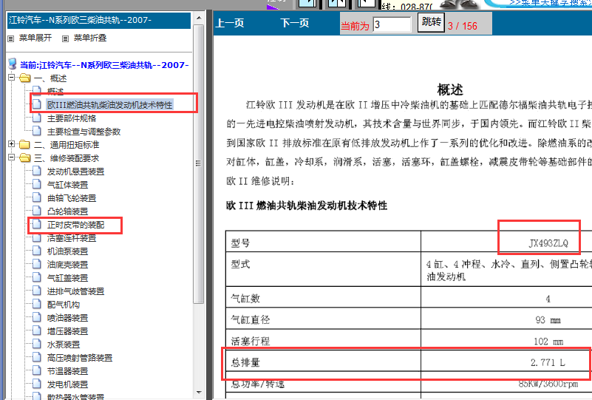
Task: Open 正时皮带的装配 tree item
Action: click(75, 225)
